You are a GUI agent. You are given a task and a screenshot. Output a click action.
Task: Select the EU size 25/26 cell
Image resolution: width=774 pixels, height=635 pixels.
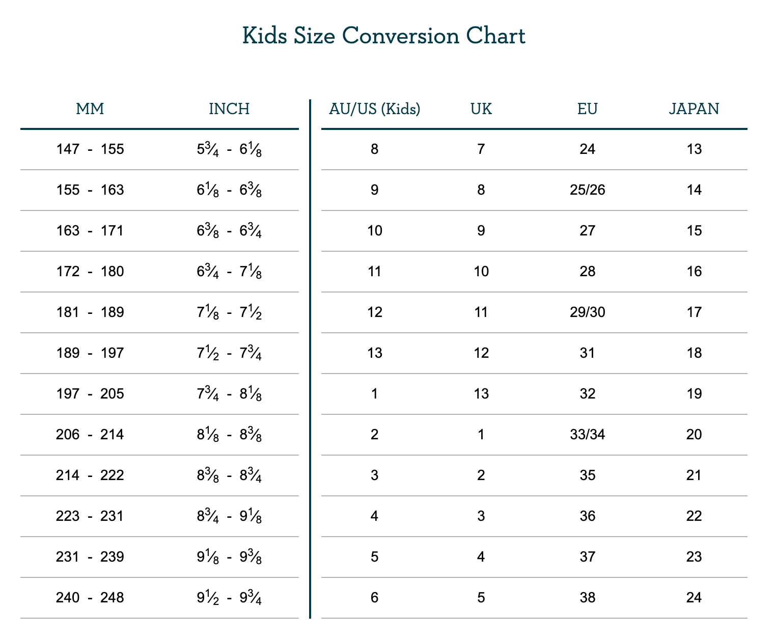588,190
